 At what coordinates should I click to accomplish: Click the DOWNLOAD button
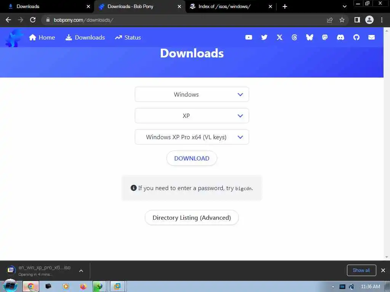click(192, 158)
